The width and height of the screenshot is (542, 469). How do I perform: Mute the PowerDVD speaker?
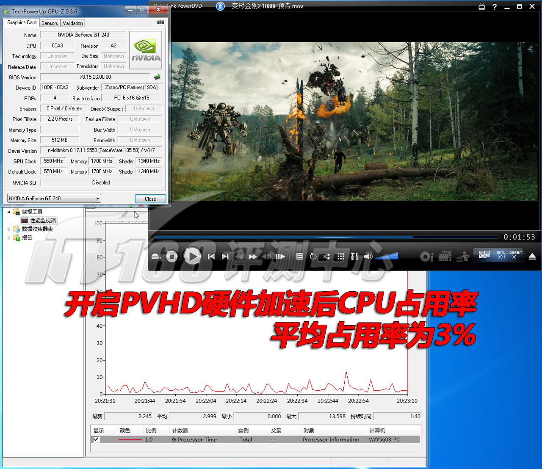368,256
